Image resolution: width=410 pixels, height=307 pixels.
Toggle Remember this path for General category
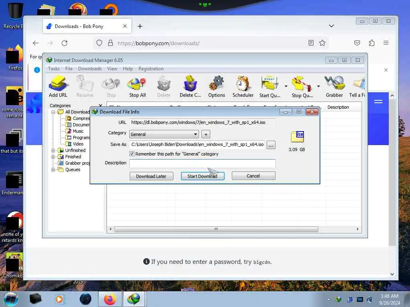[132, 154]
